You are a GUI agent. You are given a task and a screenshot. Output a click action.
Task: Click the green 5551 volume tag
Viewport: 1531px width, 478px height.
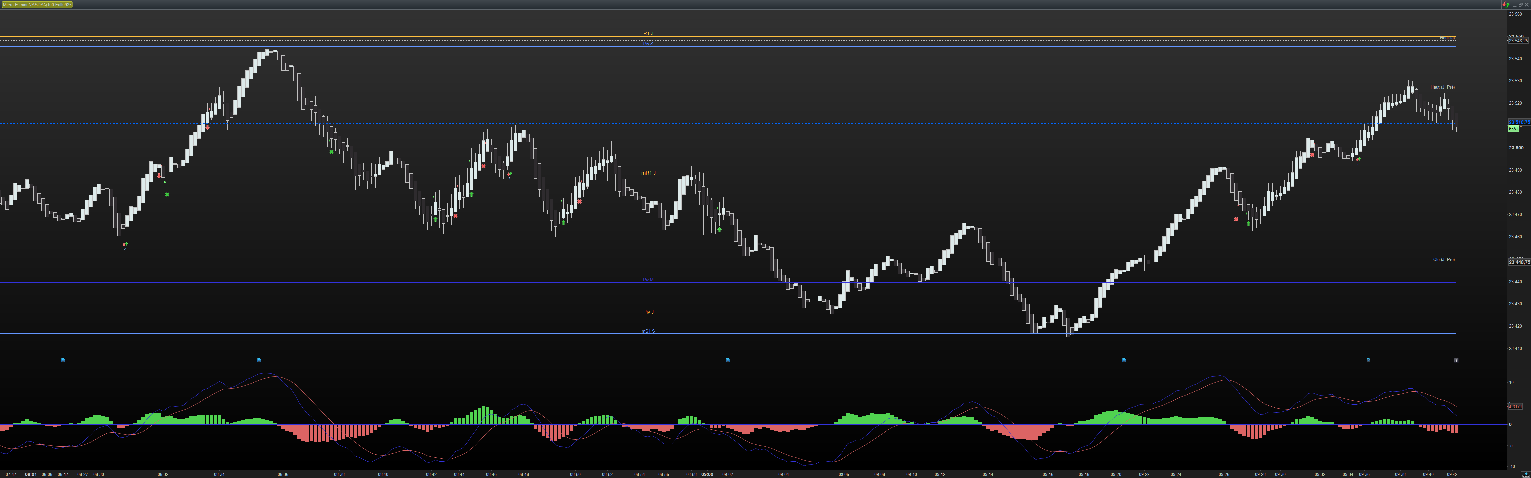pos(1513,128)
